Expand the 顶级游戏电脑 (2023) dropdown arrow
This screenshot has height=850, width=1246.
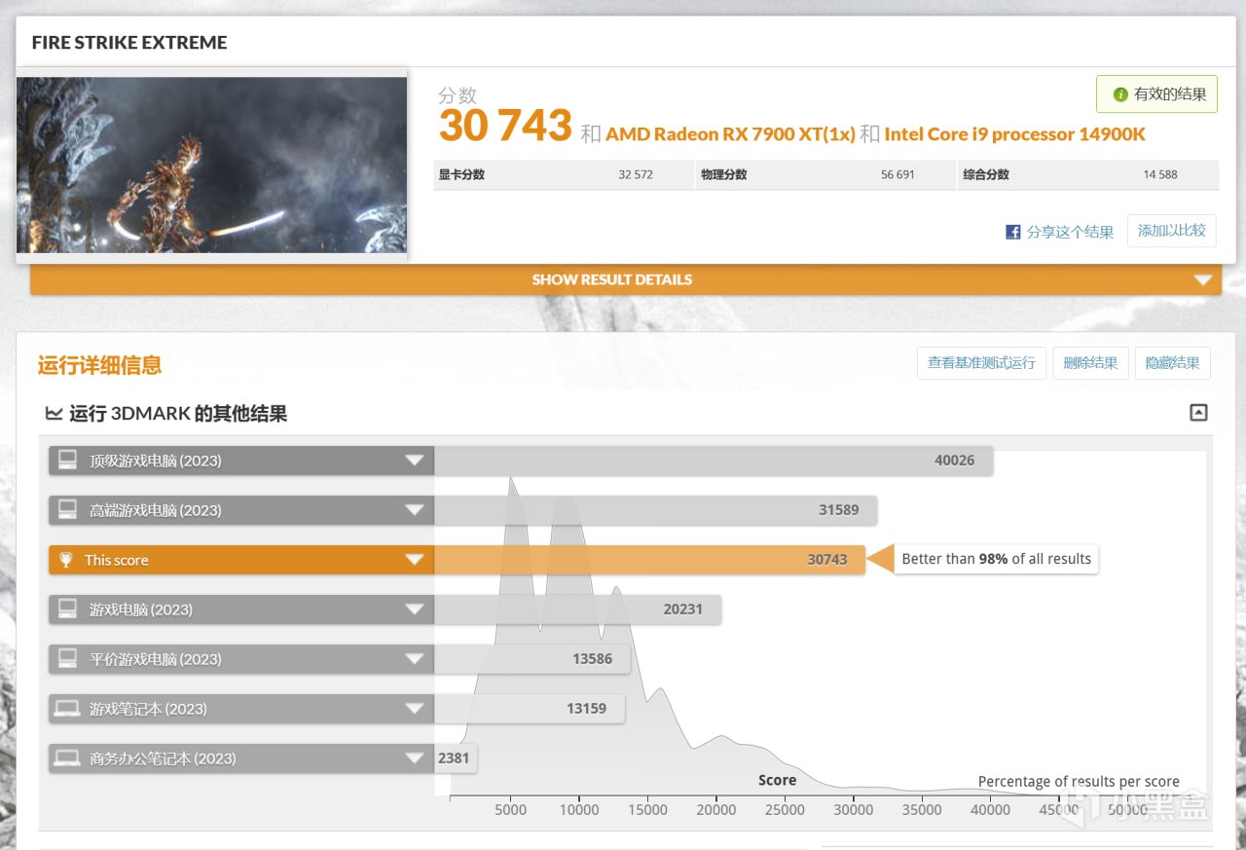click(x=415, y=461)
